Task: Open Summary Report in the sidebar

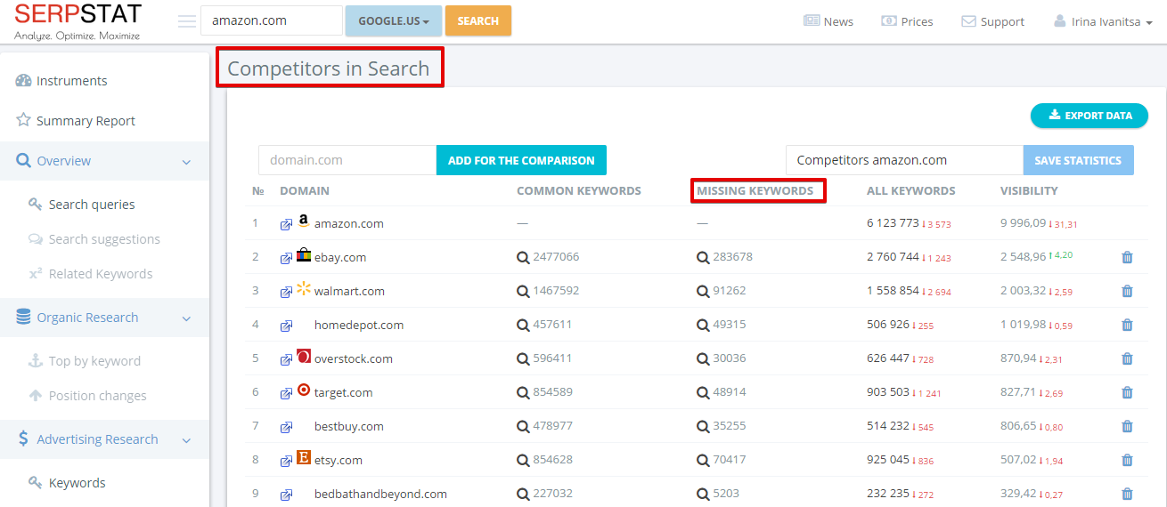Action: tap(76, 121)
